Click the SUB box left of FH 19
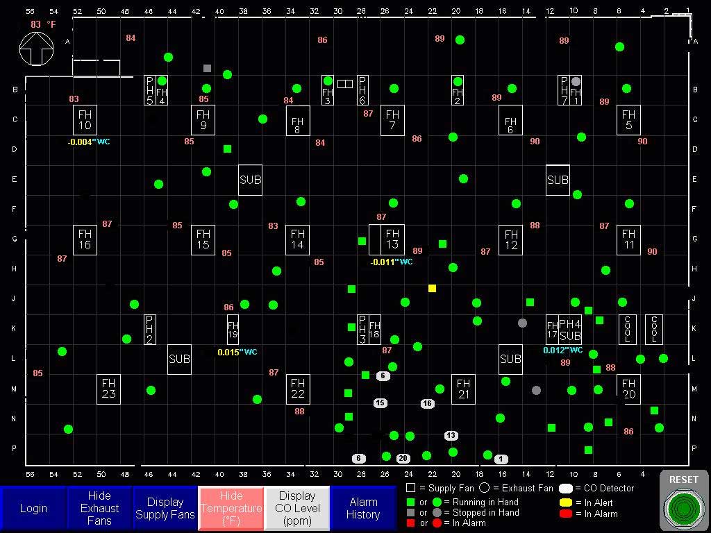Image resolution: width=711 pixels, height=533 pixels. pyautogui.click(x=179, y=359)
